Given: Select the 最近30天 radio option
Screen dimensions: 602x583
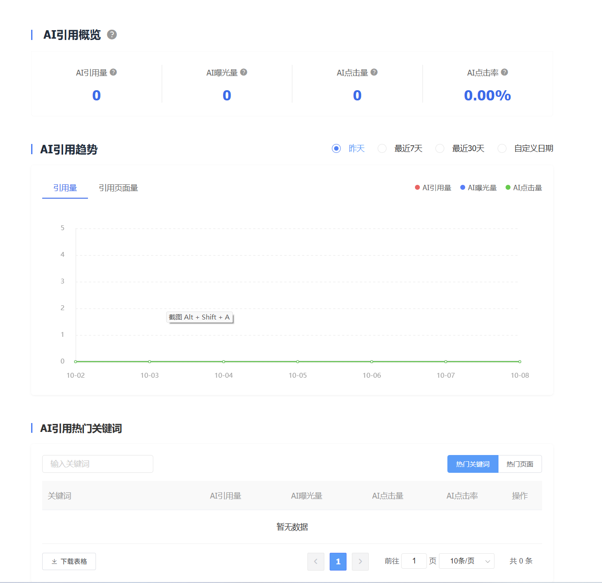Looking at the screenshot, I should point(440,148).
